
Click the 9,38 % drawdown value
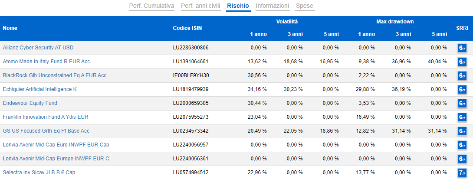tap(367, 62)
